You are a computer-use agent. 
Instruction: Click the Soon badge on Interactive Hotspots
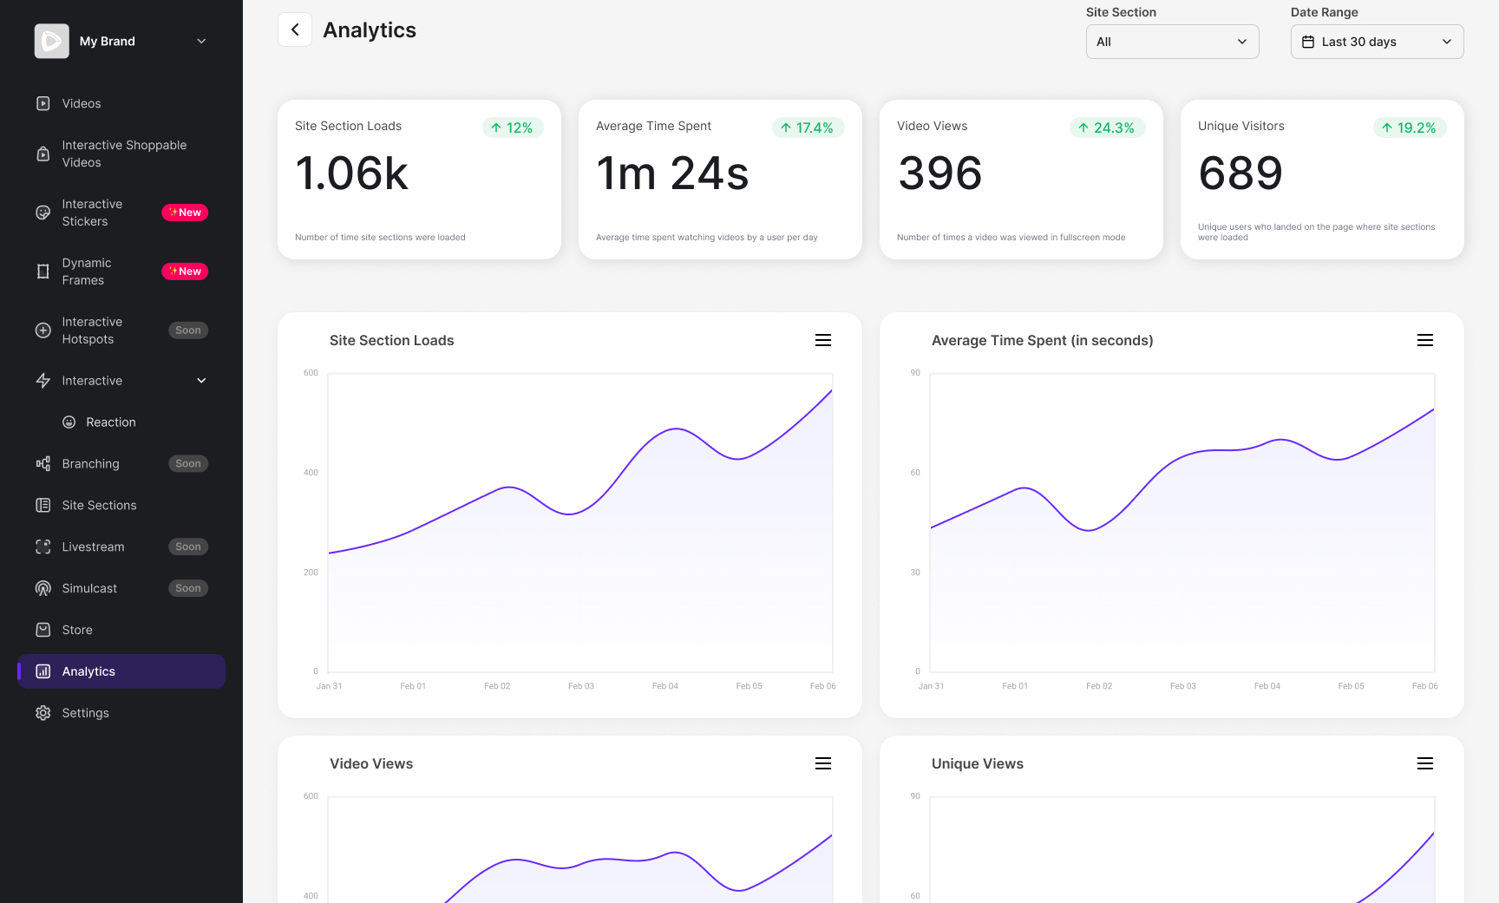(188, 330)
